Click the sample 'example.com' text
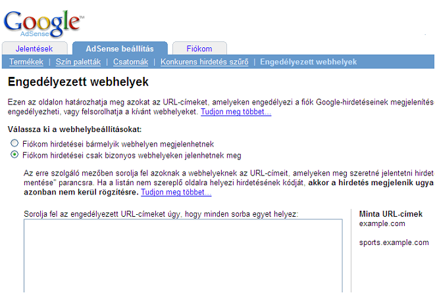This screenshot has width=435, height=293. [382, 223]
